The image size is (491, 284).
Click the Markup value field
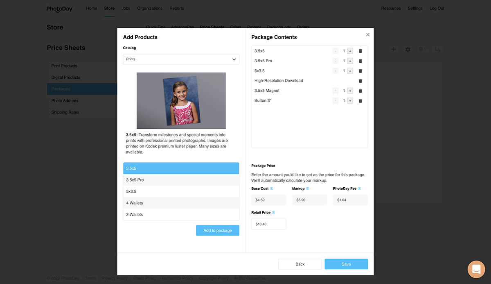click(310, 200)
